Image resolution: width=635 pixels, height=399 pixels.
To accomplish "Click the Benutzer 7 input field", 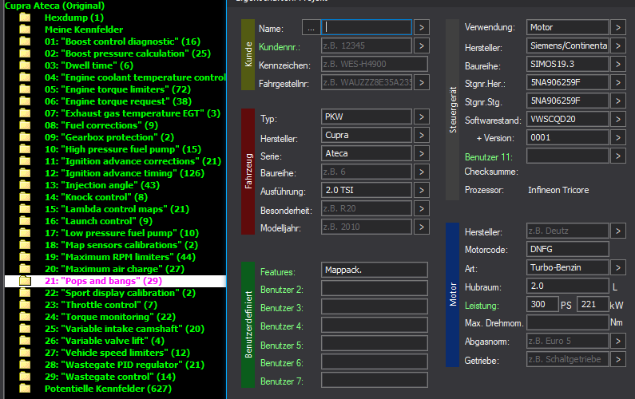I will [x=375, y=380].
